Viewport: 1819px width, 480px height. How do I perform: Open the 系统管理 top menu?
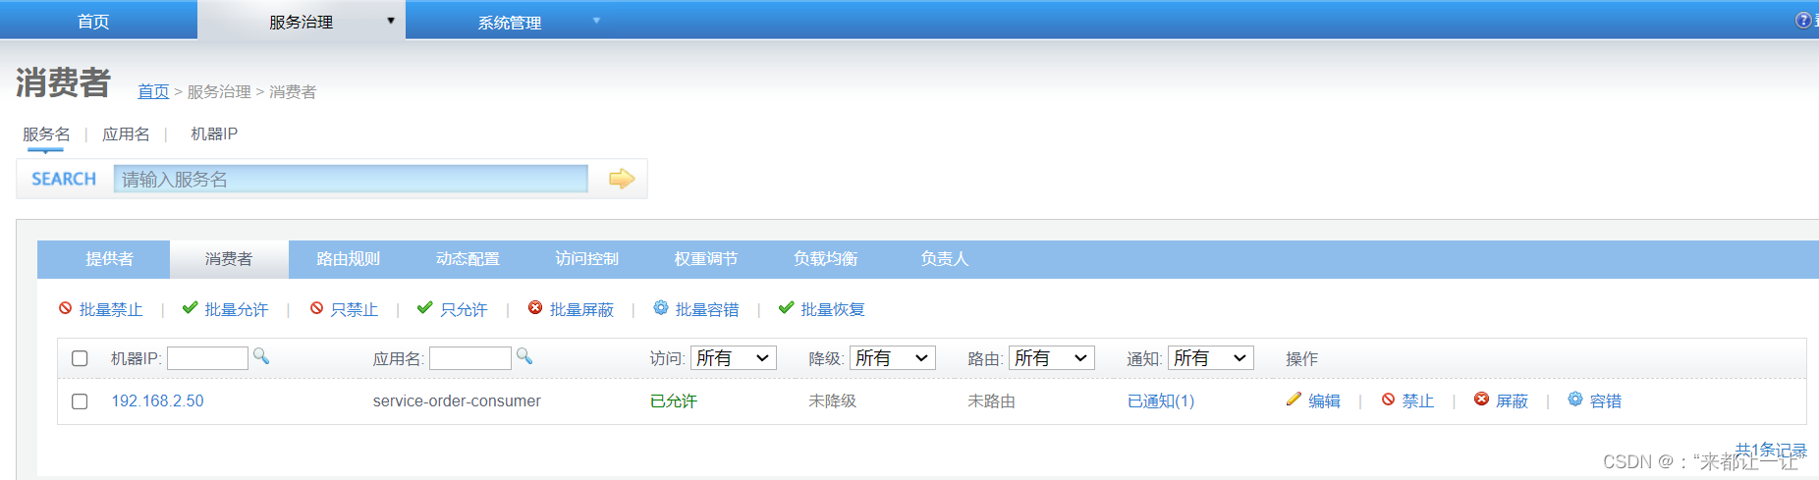click(510, 22)
